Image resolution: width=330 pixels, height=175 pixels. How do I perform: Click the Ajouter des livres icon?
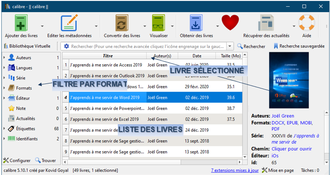coord(21,23)
